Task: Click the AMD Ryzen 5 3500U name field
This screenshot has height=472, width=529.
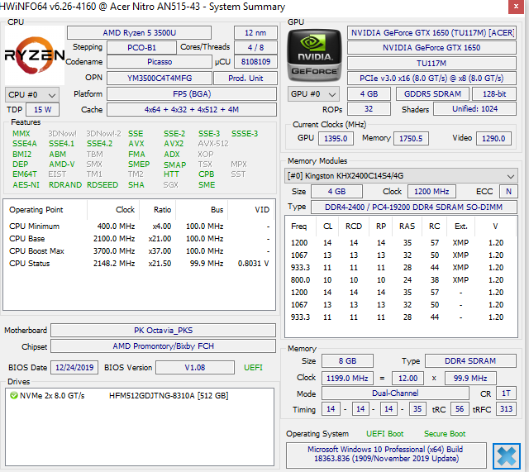Action: [140, 33]
